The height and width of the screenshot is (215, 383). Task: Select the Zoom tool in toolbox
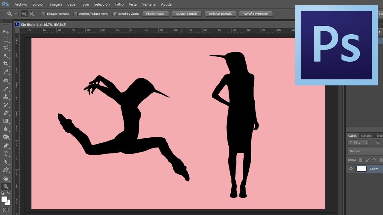coord(6,187)
